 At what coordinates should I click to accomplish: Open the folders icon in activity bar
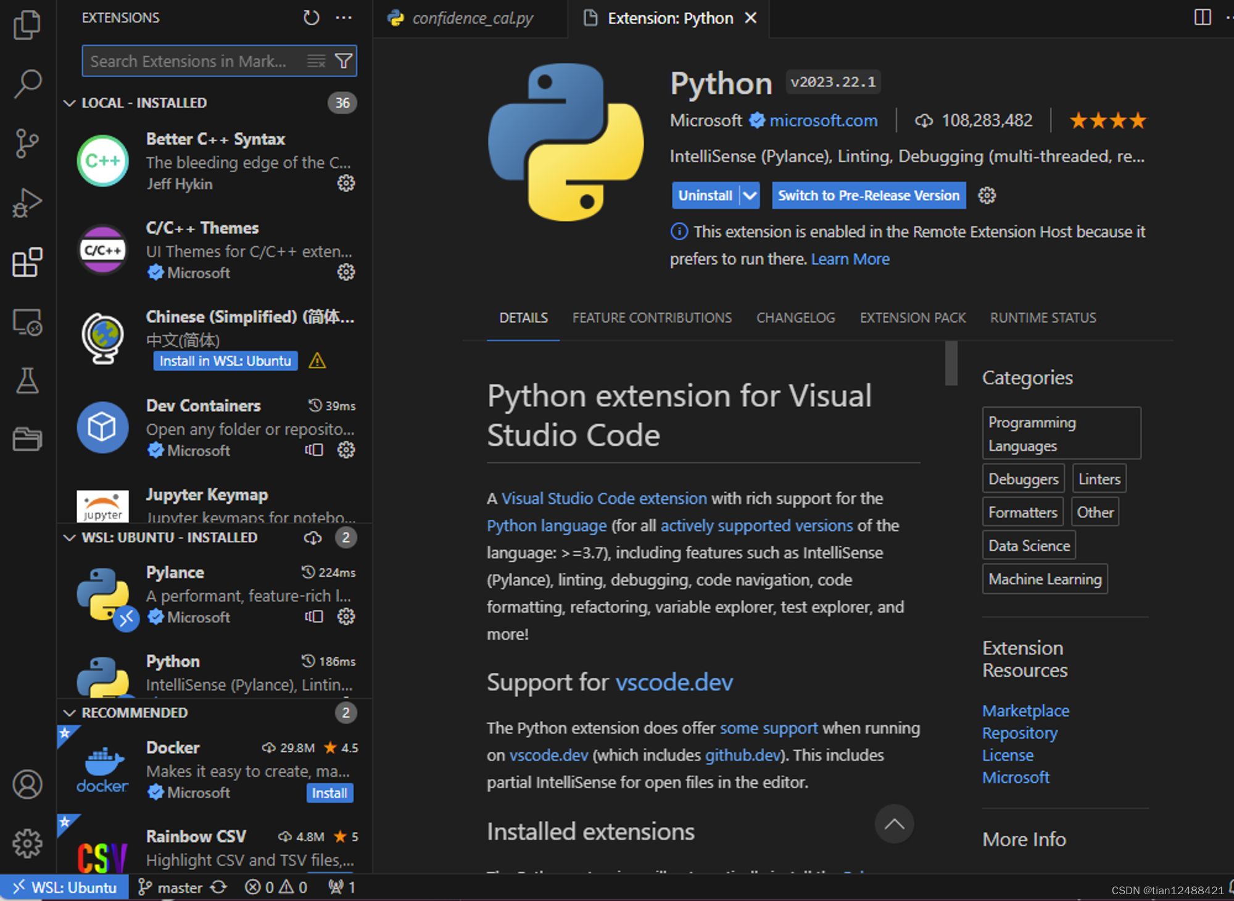tap(27, 439)
